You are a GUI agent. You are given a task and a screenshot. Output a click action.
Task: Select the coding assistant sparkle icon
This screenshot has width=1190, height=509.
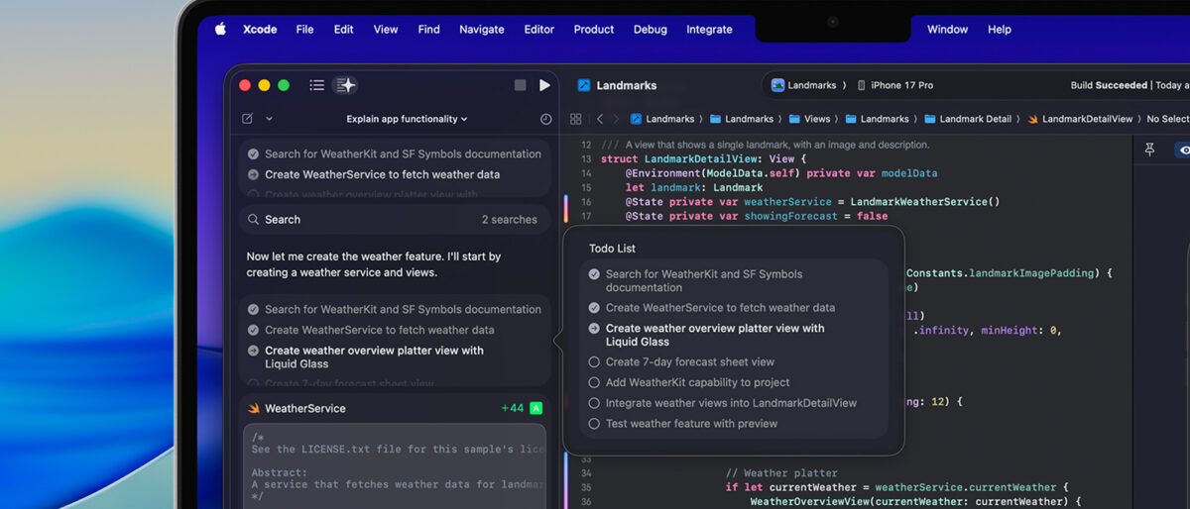[x=345, y=85]
